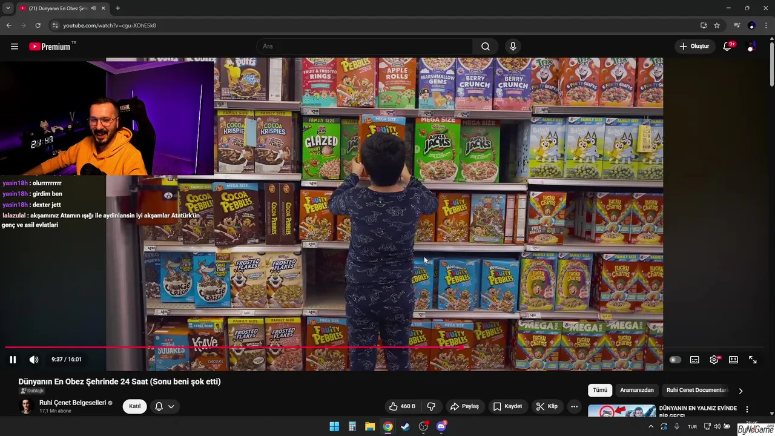
Task: Open more actions menu beside Klip
Action: tap(575, 406)
